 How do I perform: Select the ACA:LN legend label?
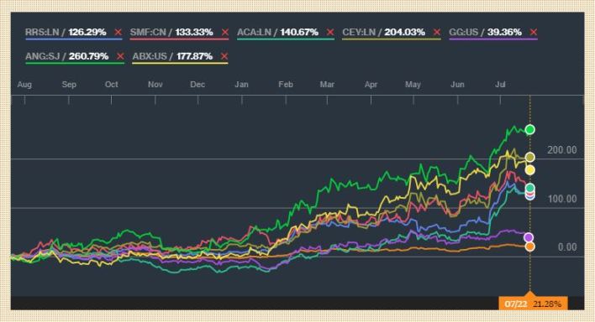click(255, 32)
